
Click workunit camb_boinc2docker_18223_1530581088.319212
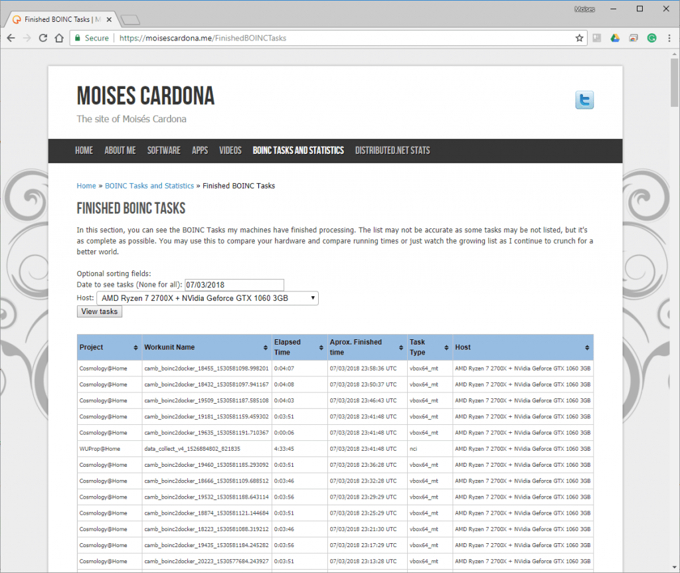click(207, 529)
